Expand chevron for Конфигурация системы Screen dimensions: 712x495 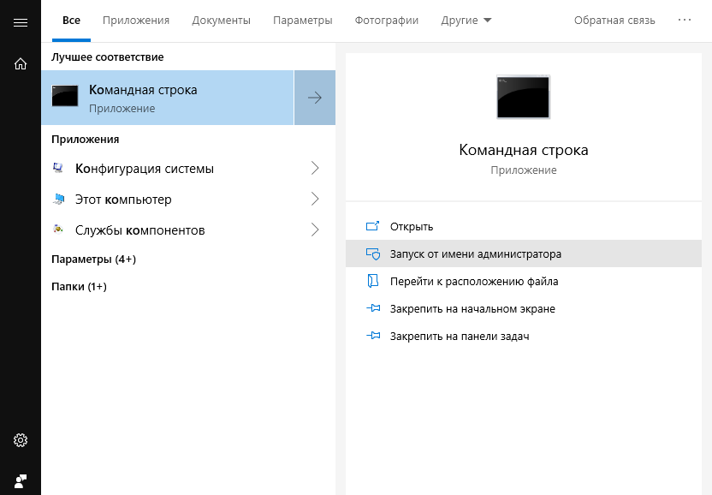(314, 169)
